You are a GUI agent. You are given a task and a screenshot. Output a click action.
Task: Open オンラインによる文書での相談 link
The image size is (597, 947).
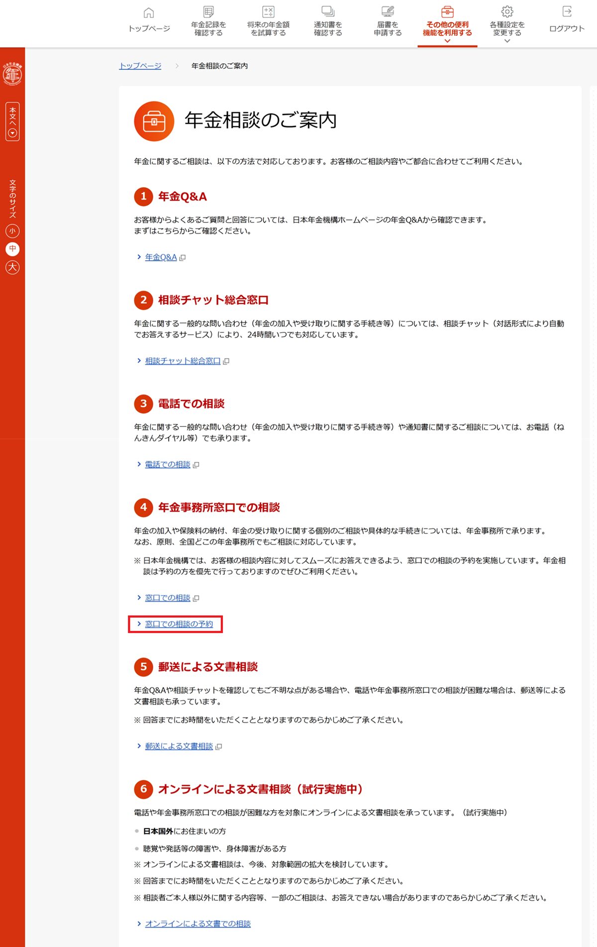(x=198, y=924)
